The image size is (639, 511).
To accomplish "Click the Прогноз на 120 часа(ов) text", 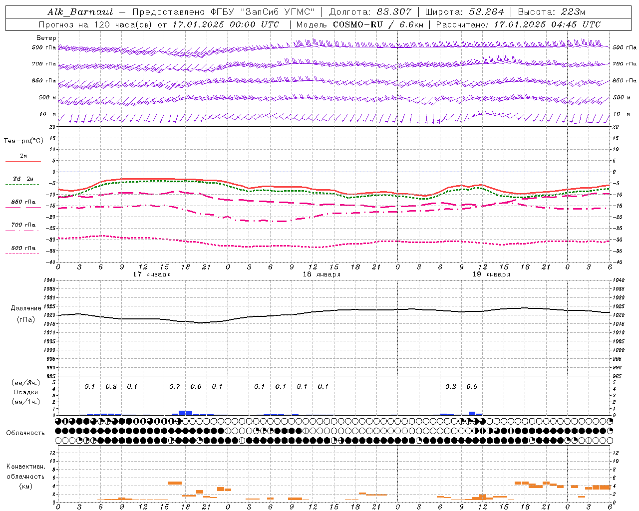I will (x=95, y=24).
